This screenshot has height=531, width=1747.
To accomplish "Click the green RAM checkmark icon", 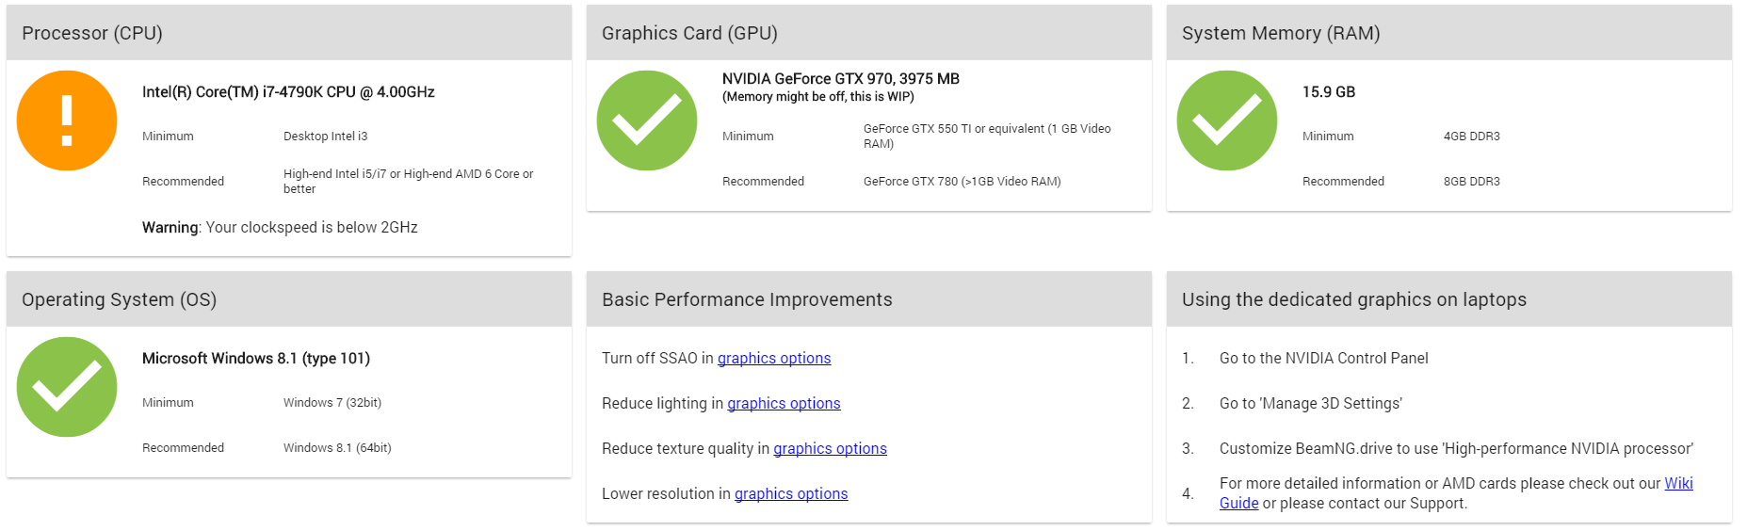I will point(1227,121).
